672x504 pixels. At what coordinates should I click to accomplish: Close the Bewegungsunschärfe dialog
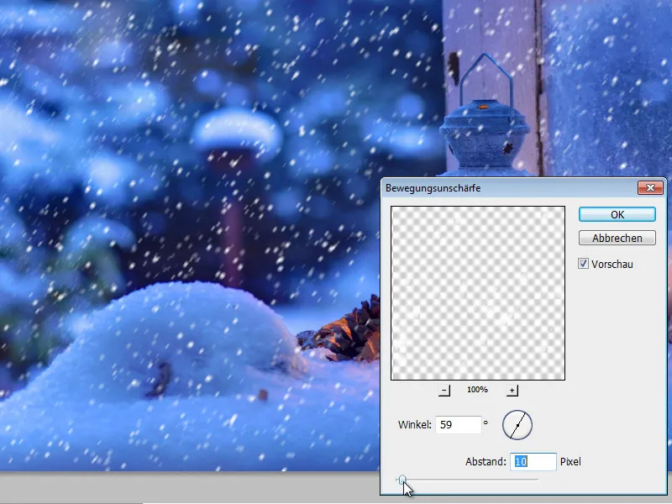(x=650, y=187)
